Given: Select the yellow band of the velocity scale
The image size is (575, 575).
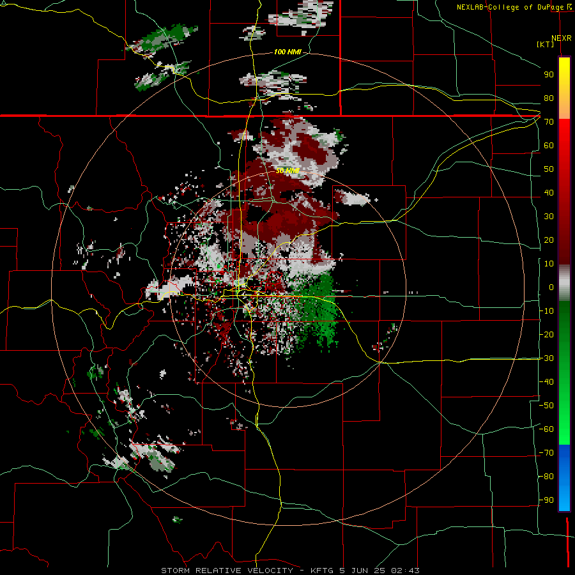Looking at the screenshot, I should point(564,88).
